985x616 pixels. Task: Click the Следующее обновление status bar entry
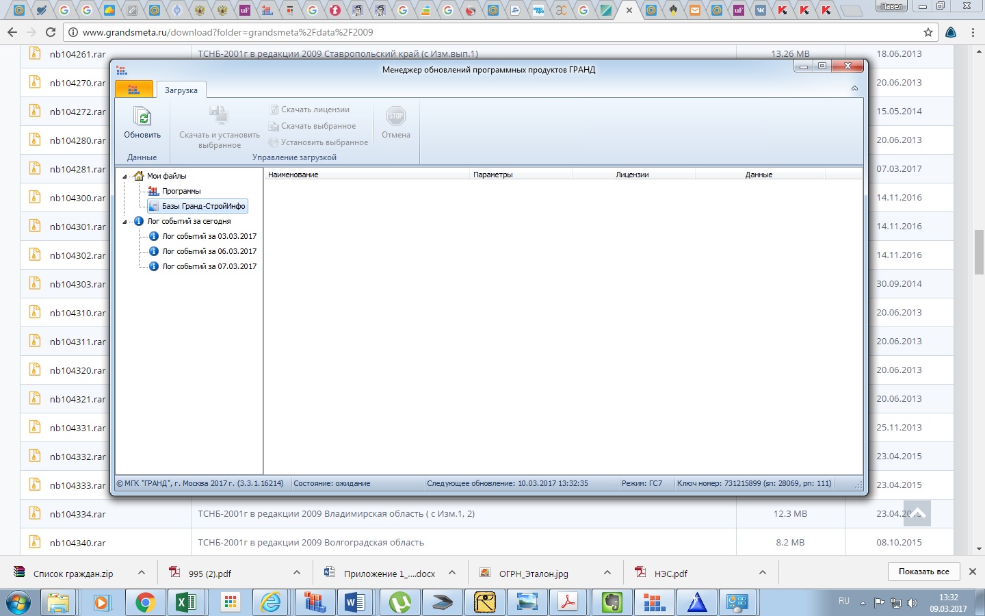point(508,483)
